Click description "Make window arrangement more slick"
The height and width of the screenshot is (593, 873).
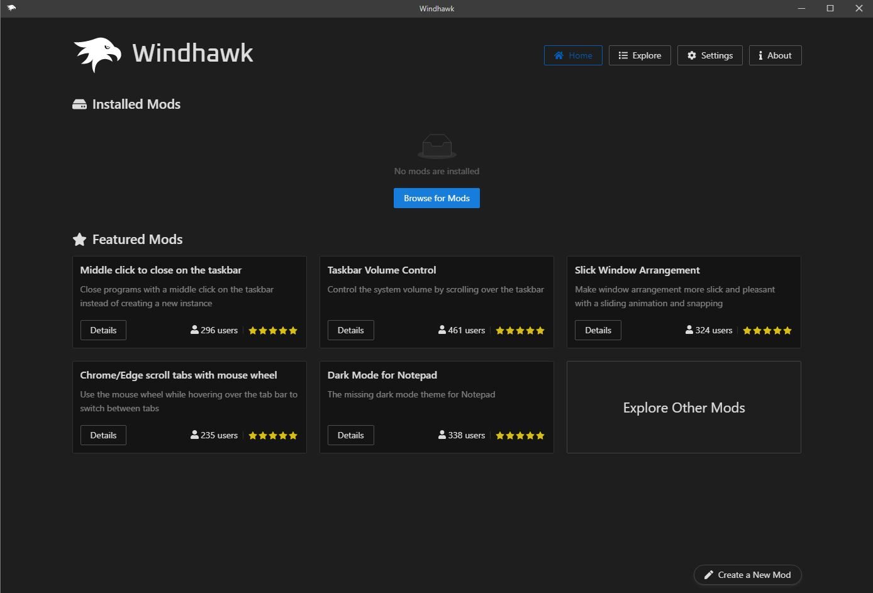point(675,296)
